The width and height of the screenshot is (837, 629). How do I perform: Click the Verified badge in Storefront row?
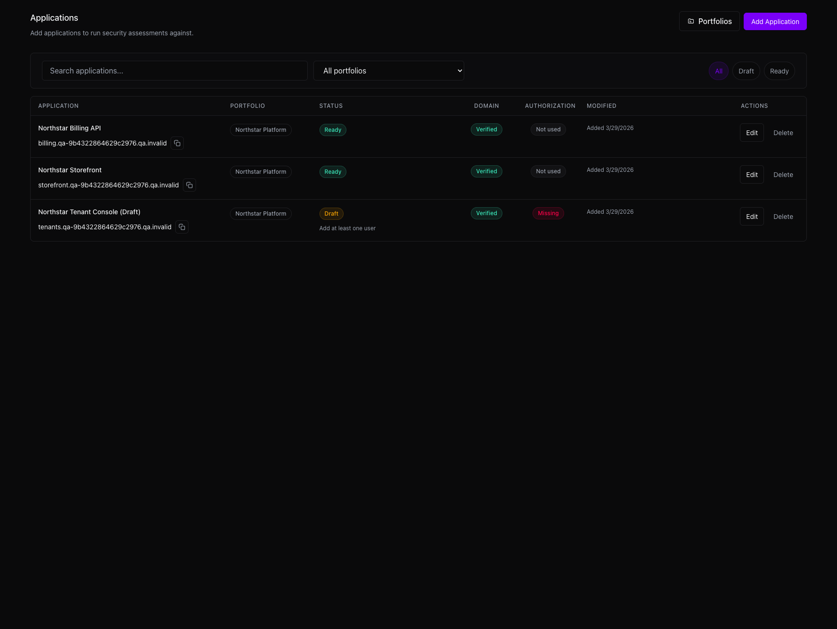[486, 171]
